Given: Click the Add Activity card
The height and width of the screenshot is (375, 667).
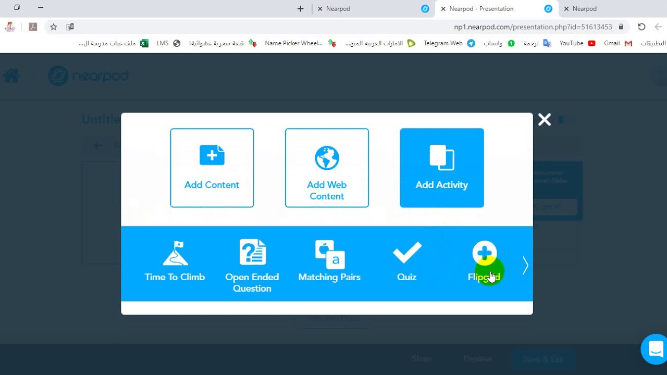Looking at the screenshot, I should 442,168.
